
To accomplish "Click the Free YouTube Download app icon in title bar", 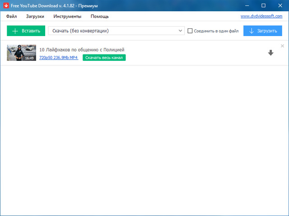I will [x=5, y=5].
